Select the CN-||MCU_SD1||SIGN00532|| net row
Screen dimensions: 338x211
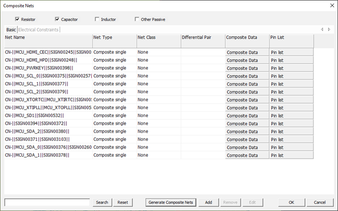click(x=159, y=115)
